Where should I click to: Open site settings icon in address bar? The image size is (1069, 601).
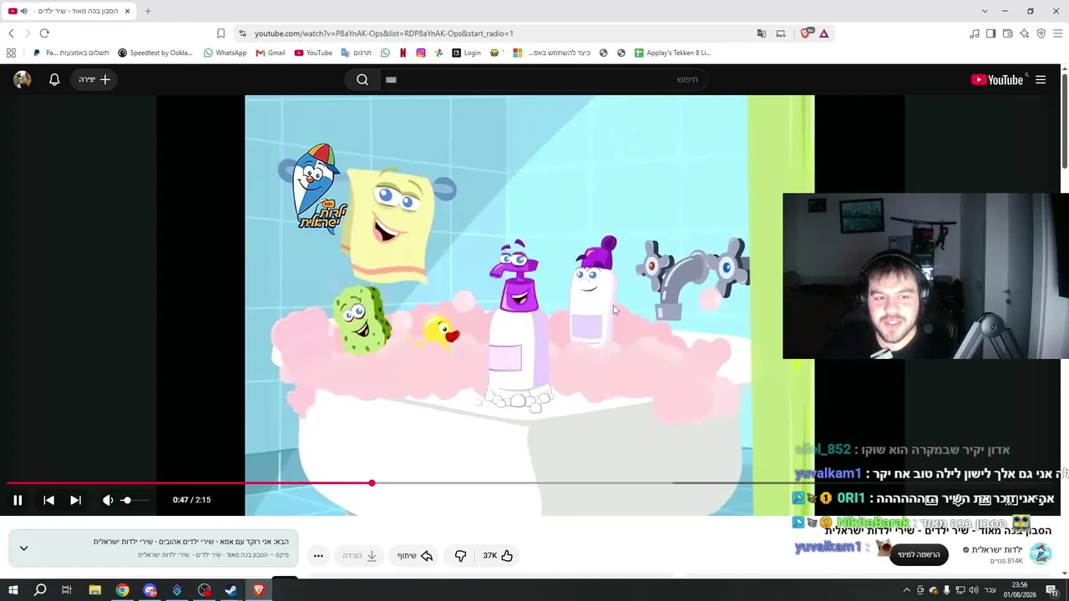pos(242,33)
